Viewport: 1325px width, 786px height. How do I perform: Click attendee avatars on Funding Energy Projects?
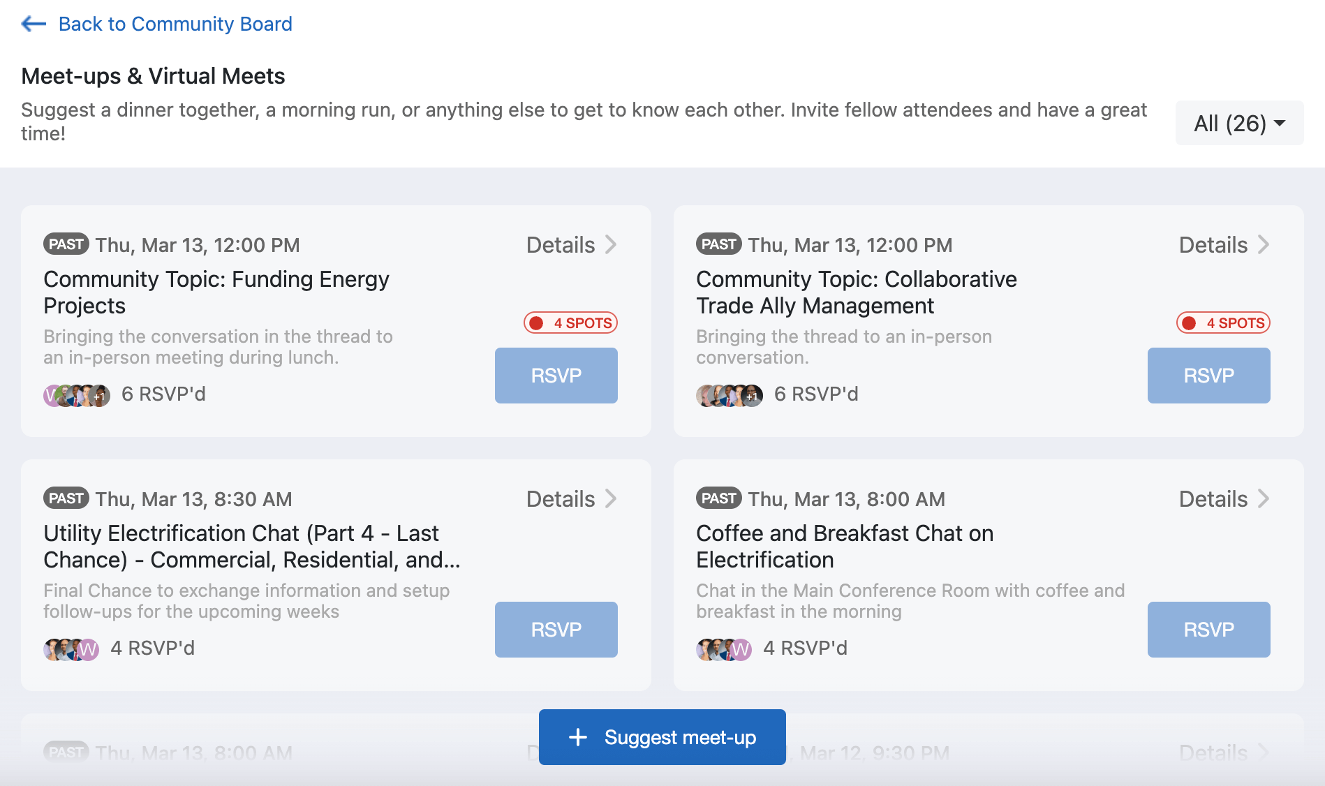click(x=77, y=396)
